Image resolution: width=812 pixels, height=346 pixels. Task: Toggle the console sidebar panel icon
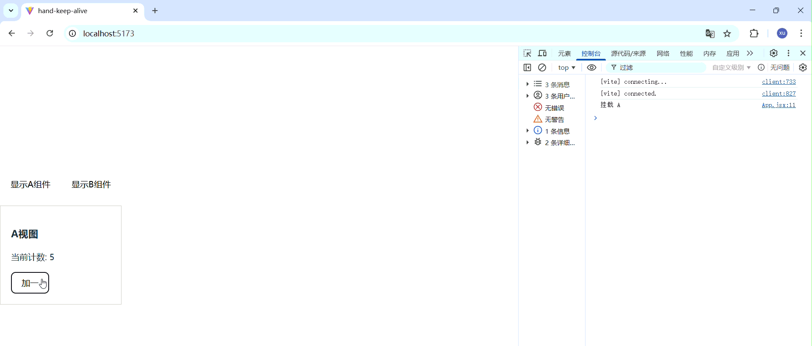[x=527, y=68]
